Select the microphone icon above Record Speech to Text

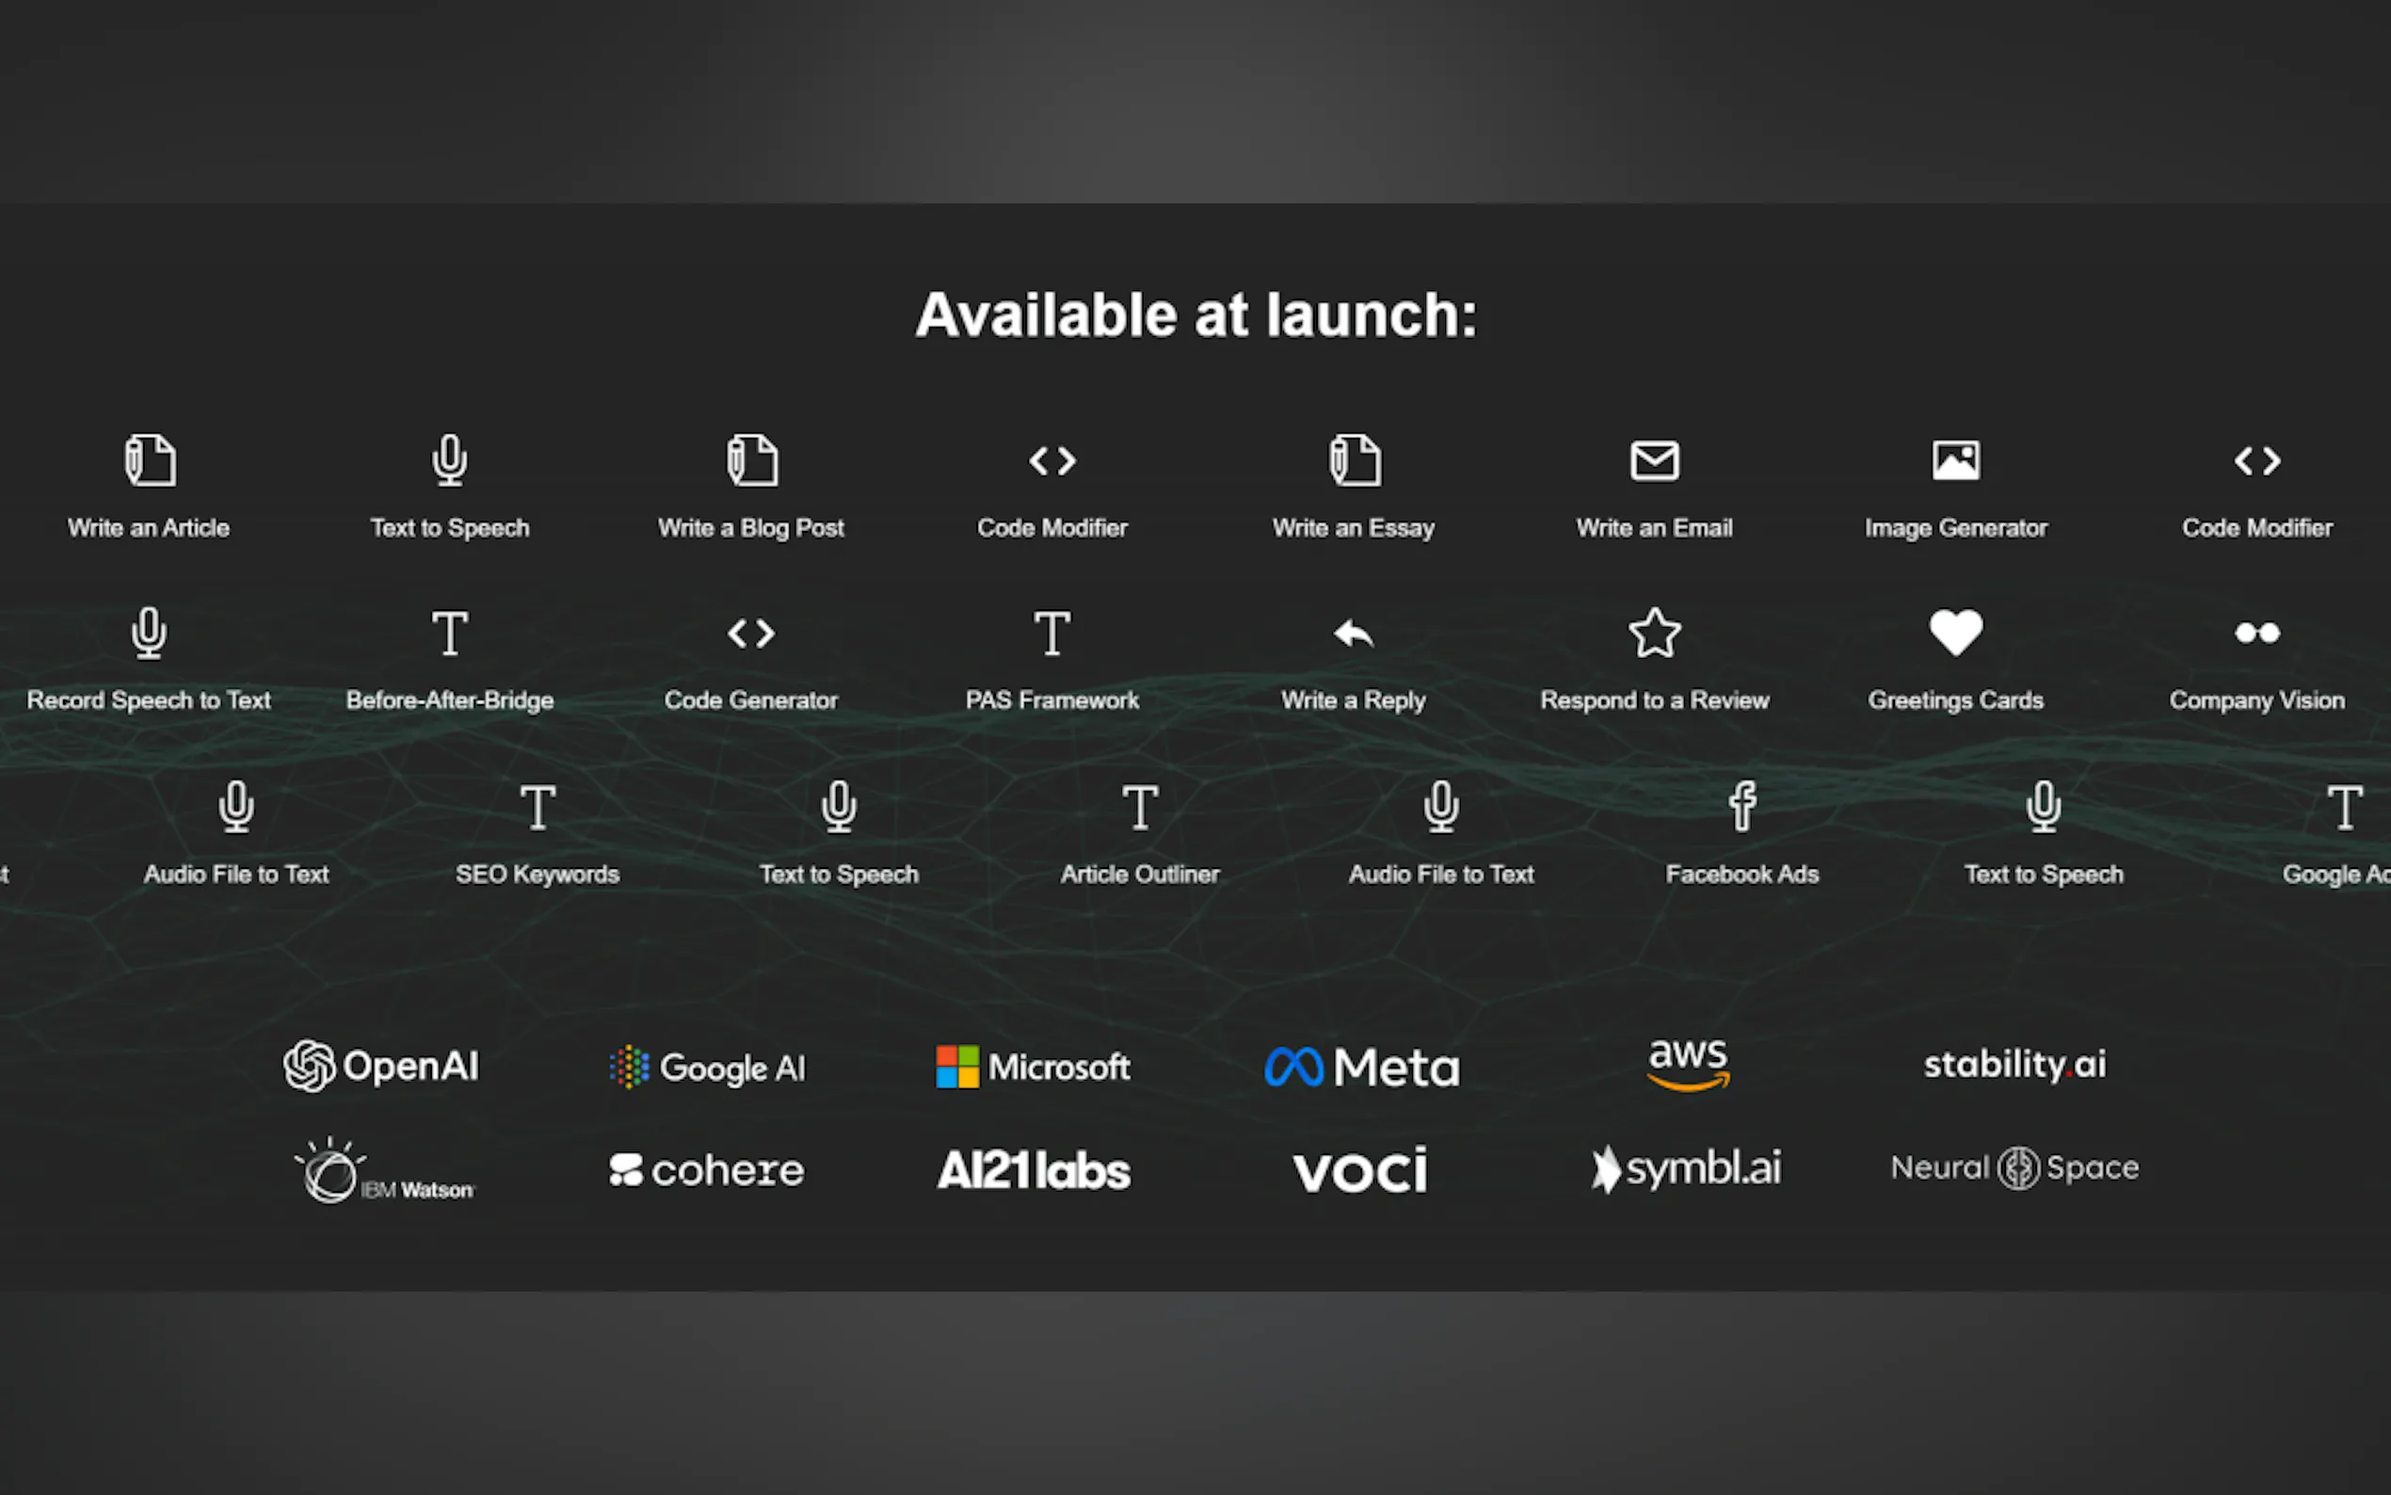[150, 633]
